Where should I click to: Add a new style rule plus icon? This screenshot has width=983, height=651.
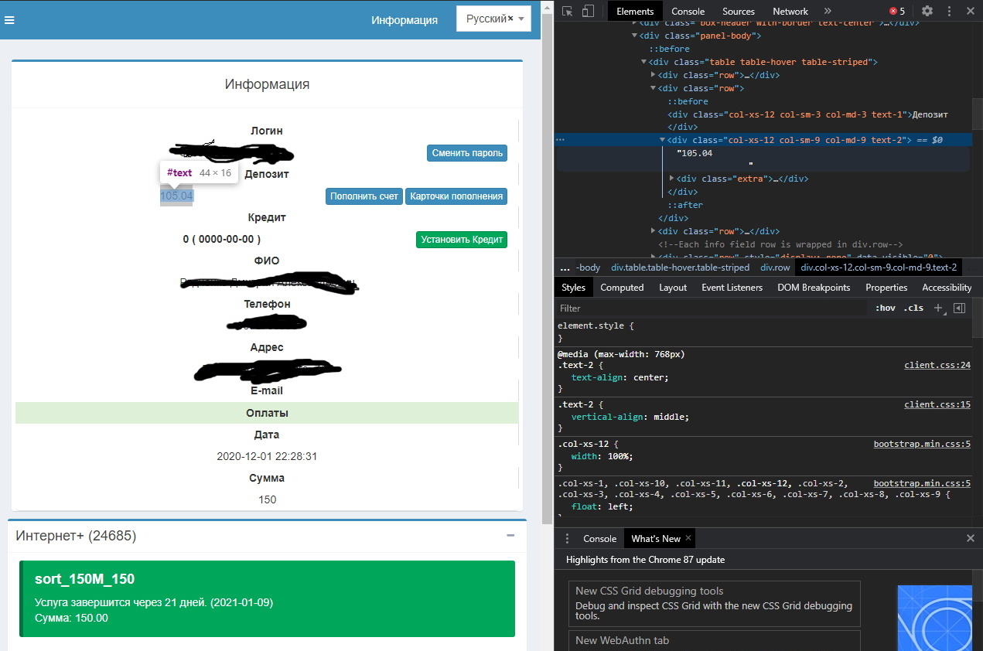[x=937, y=308]
